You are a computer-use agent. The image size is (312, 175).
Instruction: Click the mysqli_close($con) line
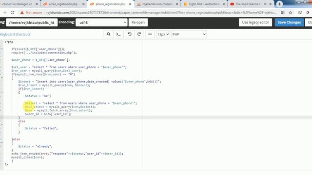click(x=27, y=157)
